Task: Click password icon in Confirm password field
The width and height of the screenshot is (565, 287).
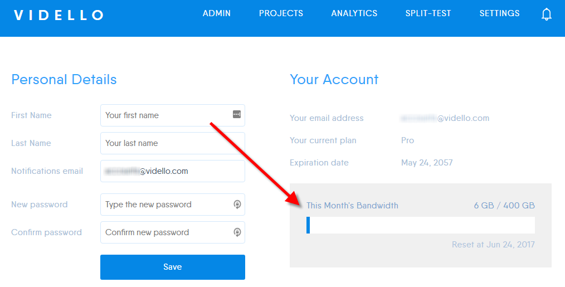Action: [x=237, y=232]
